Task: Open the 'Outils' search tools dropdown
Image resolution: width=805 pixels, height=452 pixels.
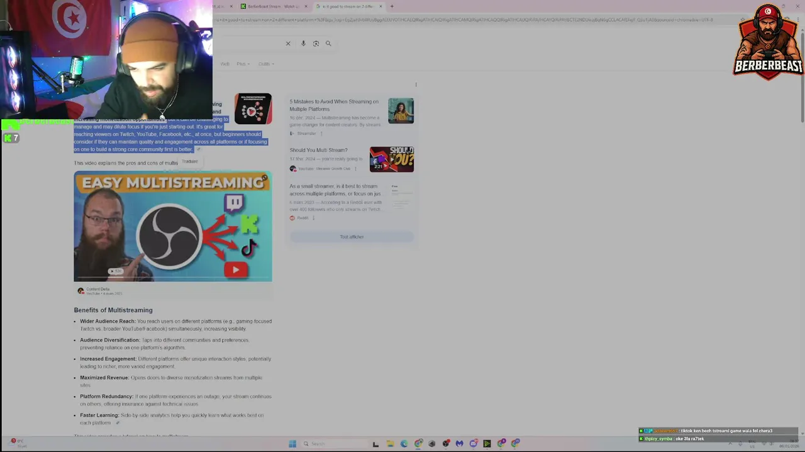Action: pos(266,64)
